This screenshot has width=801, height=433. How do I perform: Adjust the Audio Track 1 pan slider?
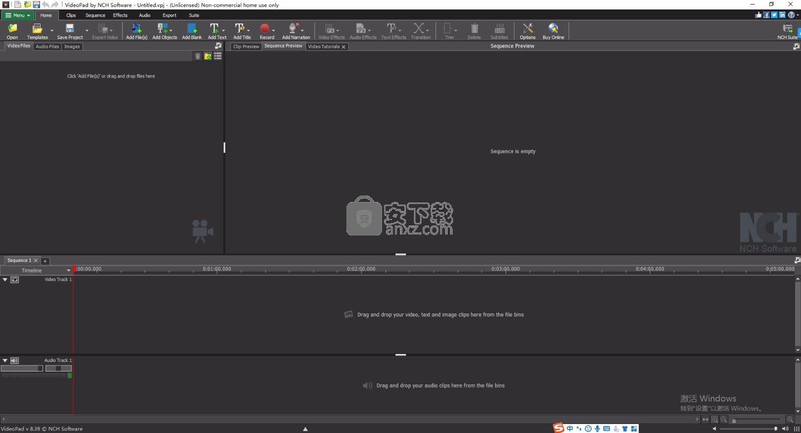(59, 368)
